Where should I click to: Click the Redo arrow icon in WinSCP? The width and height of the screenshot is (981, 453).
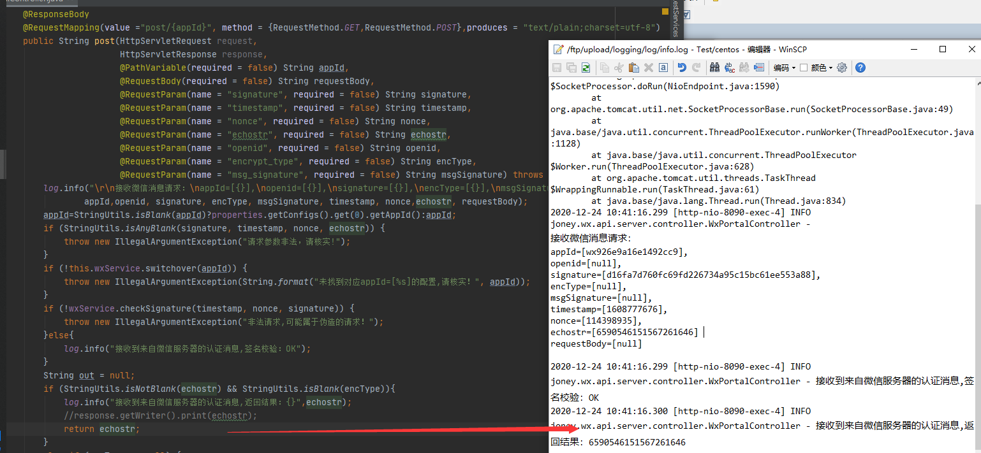[696, 68]
